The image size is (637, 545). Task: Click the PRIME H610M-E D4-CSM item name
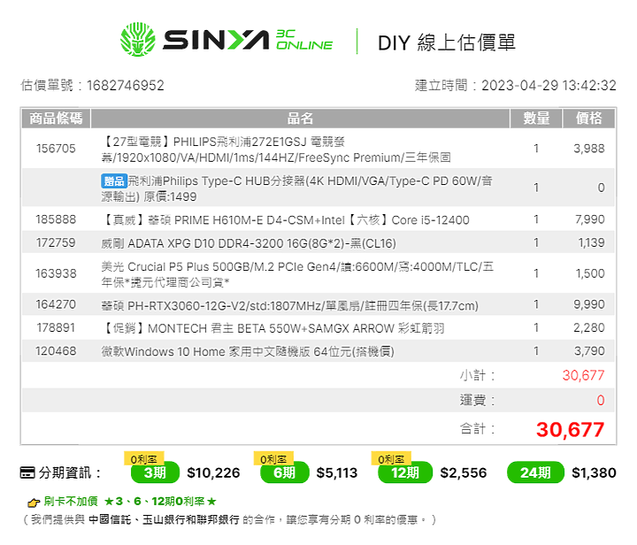[285, 220]
